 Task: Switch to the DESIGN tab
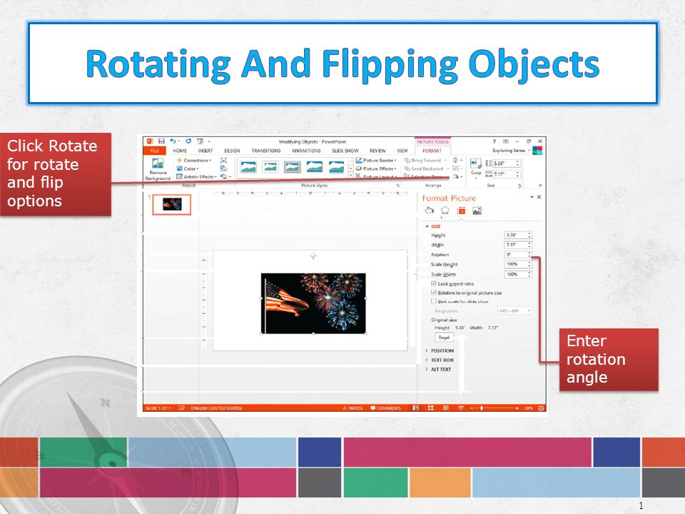click(x=232, y=151)
